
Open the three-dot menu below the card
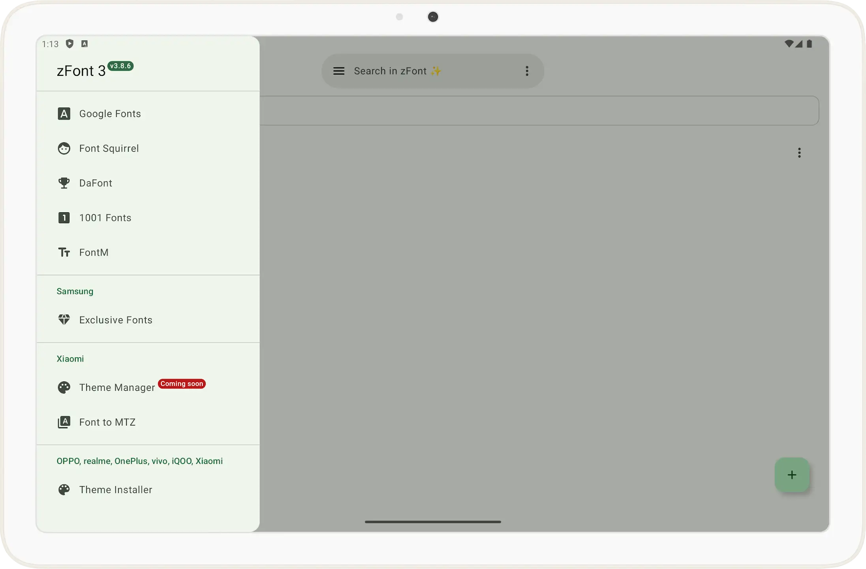pyautogui.click(x=799, y=153)
